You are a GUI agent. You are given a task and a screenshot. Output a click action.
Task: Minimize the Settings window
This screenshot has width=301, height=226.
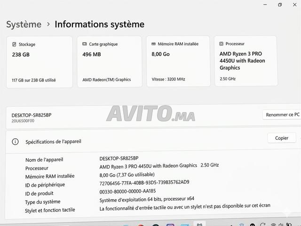click(265, 5)
